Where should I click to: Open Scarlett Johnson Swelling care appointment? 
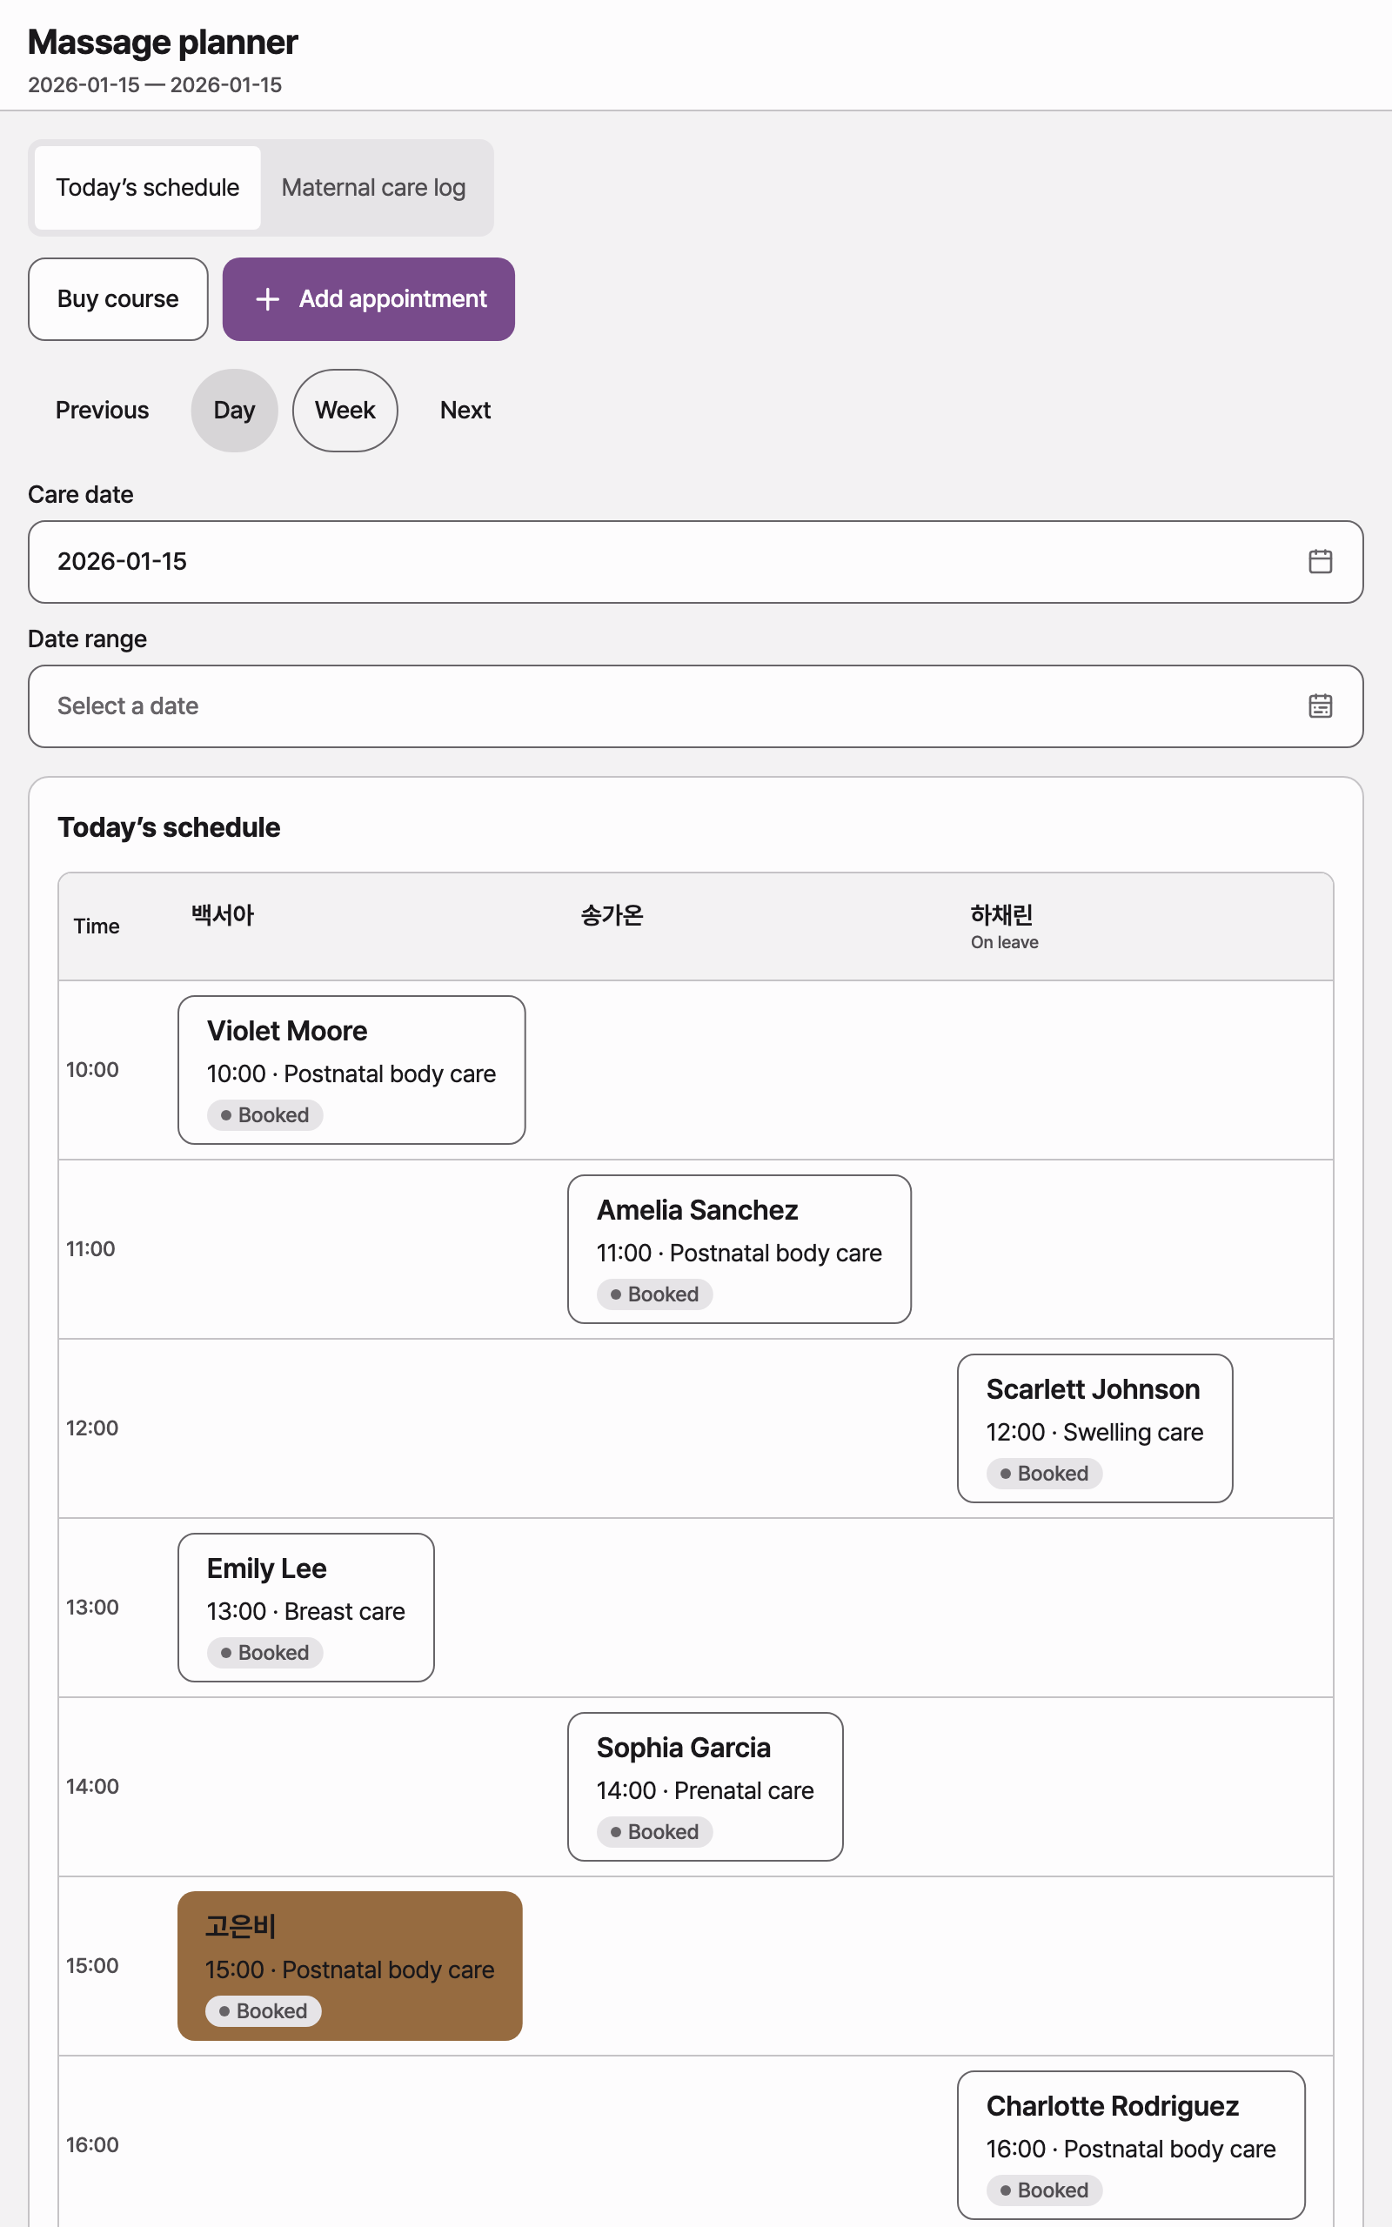(1094, 1428)
